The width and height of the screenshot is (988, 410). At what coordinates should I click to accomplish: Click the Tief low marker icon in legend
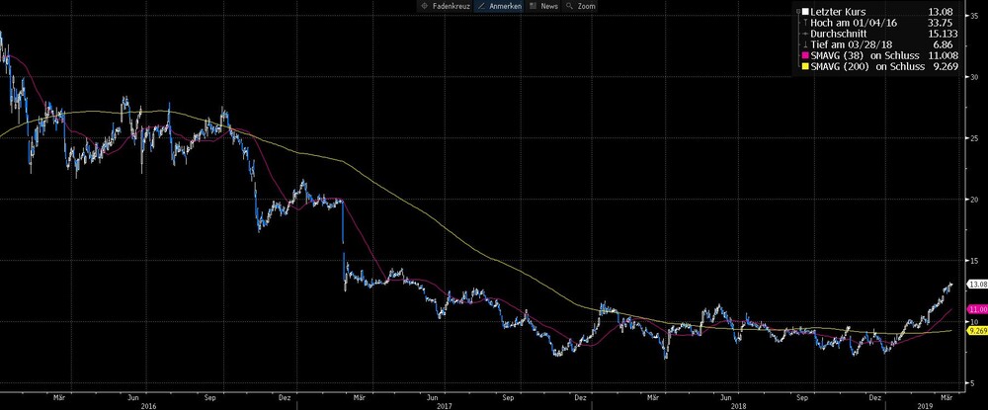806,44
